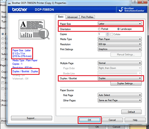Open the Print Settings dropdown

point(120,49)
